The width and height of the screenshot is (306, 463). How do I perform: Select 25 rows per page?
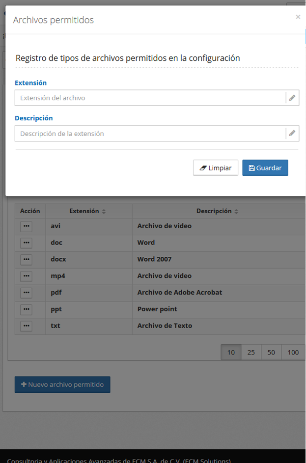point(251,352)
